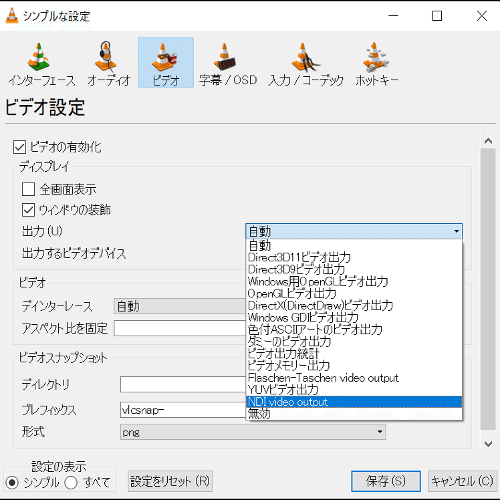The height and width of the screenshot is (500, 500).
Task: Choose ビデオ出力統計 option
Action: pyautogui.click(x=354, y=354)
